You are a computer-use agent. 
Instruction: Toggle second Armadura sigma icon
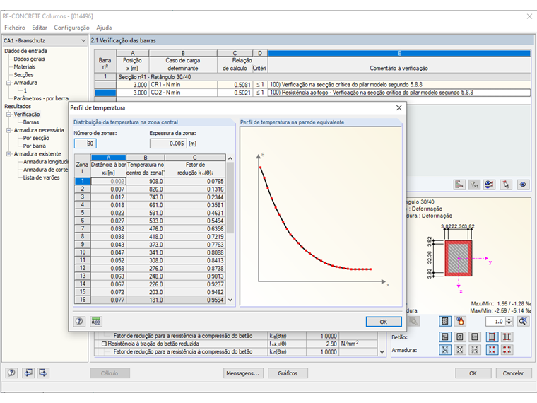460,349
